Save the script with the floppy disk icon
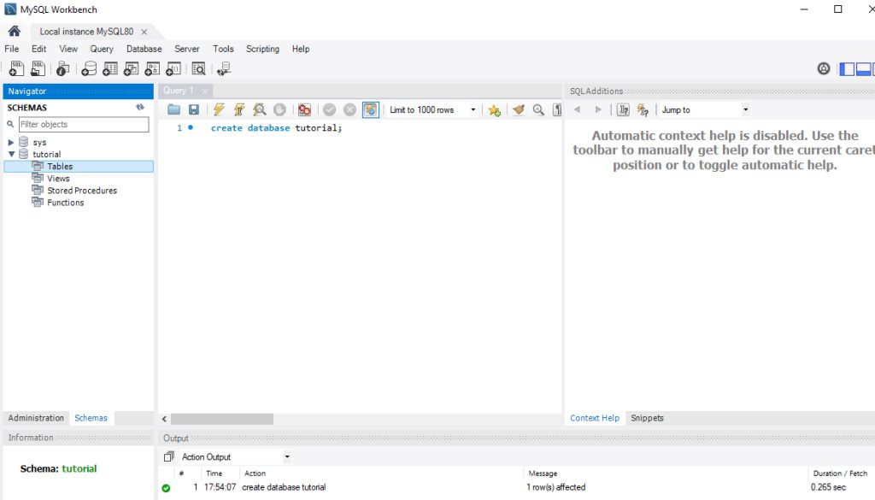Screen dimensions: 875x500 click(194, 110)
